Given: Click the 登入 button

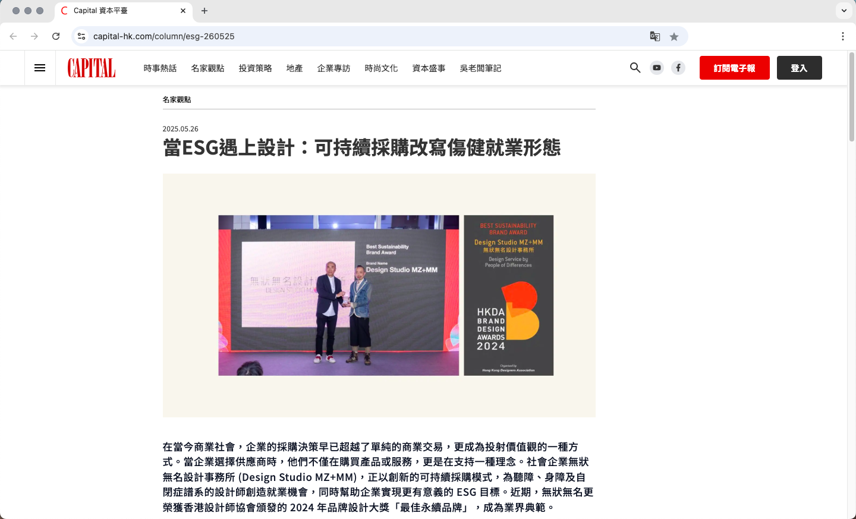Looking at the screenshot, I should coord(800,68).
